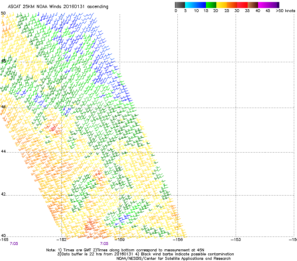Click the '30' label under the color legend

pyautogui.click(x=237, y=11)
